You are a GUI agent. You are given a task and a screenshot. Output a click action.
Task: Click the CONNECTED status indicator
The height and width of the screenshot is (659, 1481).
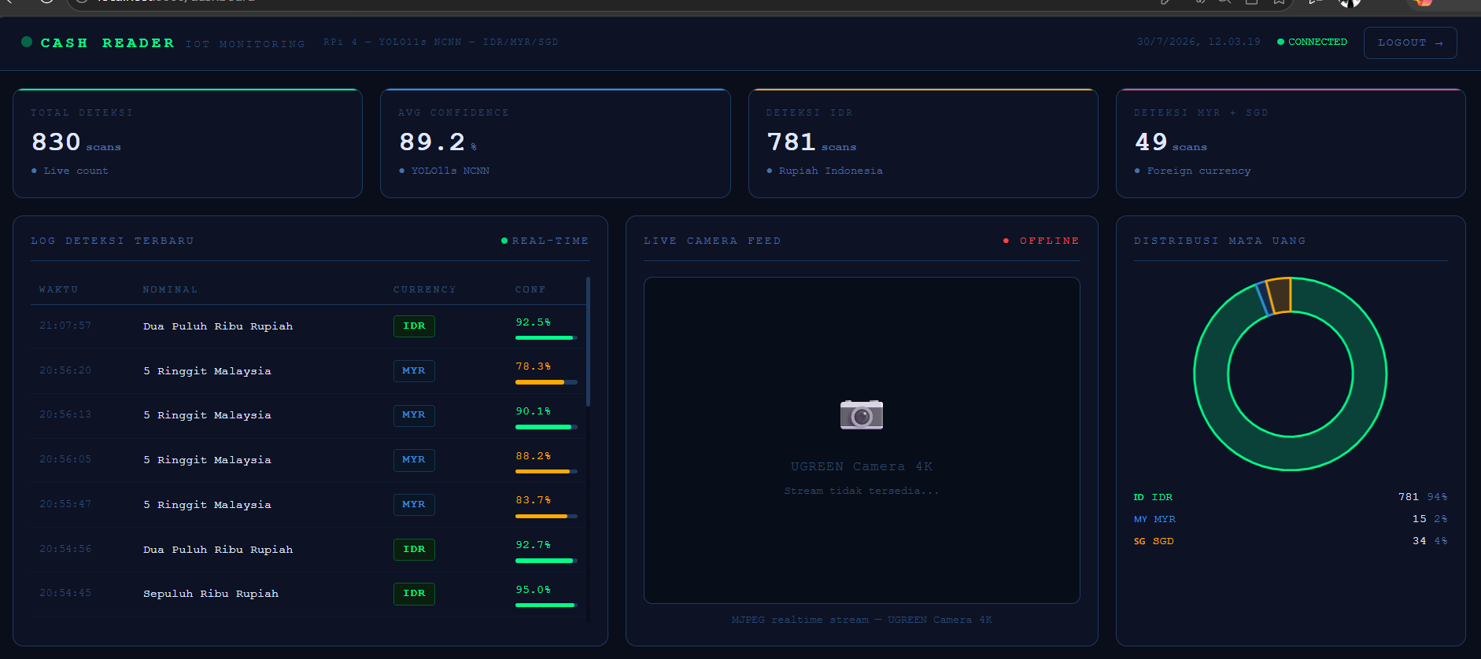pyautogui.click(x=1312, y=42)
